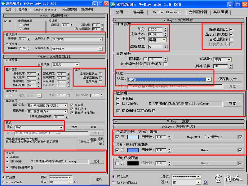Screen dimensions: 248x186
Task: Open 二次反弹 全局光引擎 dropdown (灯光缓存)
Action: [77, 49]
